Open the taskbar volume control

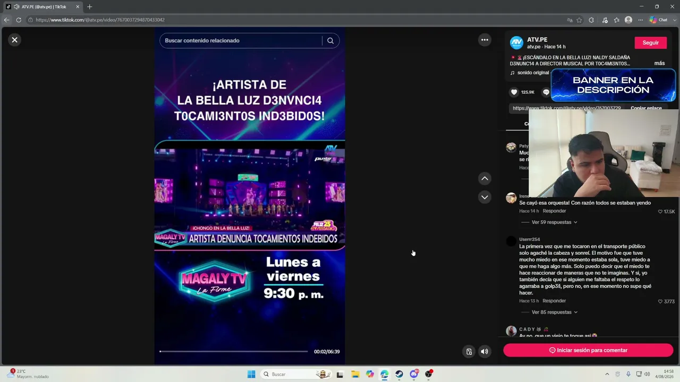647,374
